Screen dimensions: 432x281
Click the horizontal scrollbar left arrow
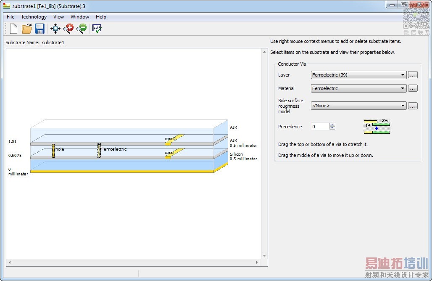pos(10,262)
